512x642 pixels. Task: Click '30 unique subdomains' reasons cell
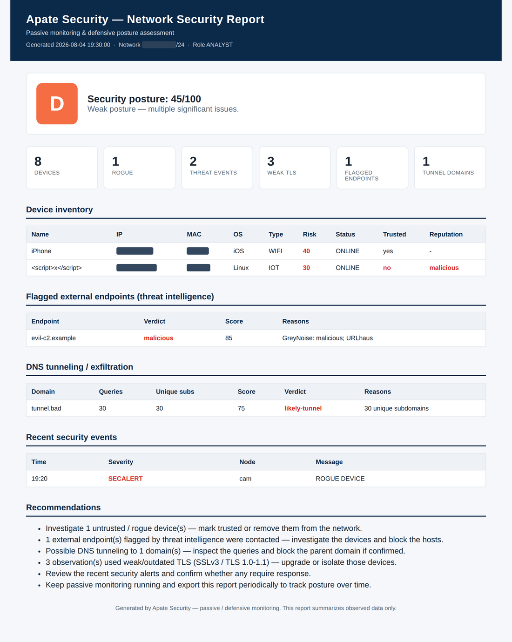(x=397, y=408)
